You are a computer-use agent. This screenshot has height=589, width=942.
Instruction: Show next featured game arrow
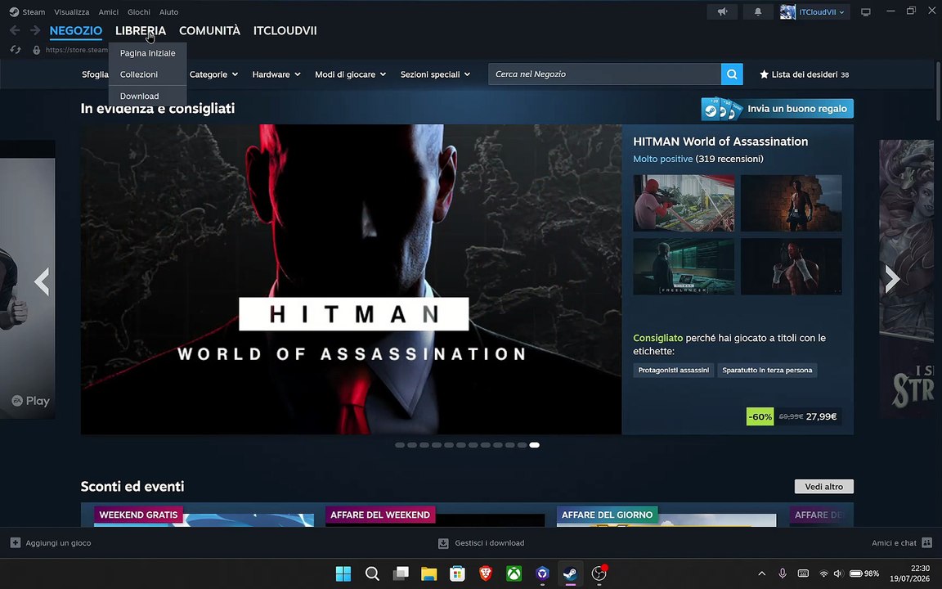[x=892, y=278]
